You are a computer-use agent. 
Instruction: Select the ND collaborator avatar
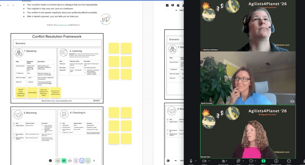(64, 161)
